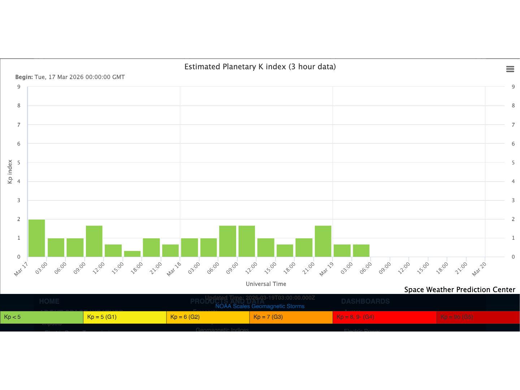520x390 pixels.
Task: Click the chart title Estimated Planetary K index
Action: click(x=260, y=67)
